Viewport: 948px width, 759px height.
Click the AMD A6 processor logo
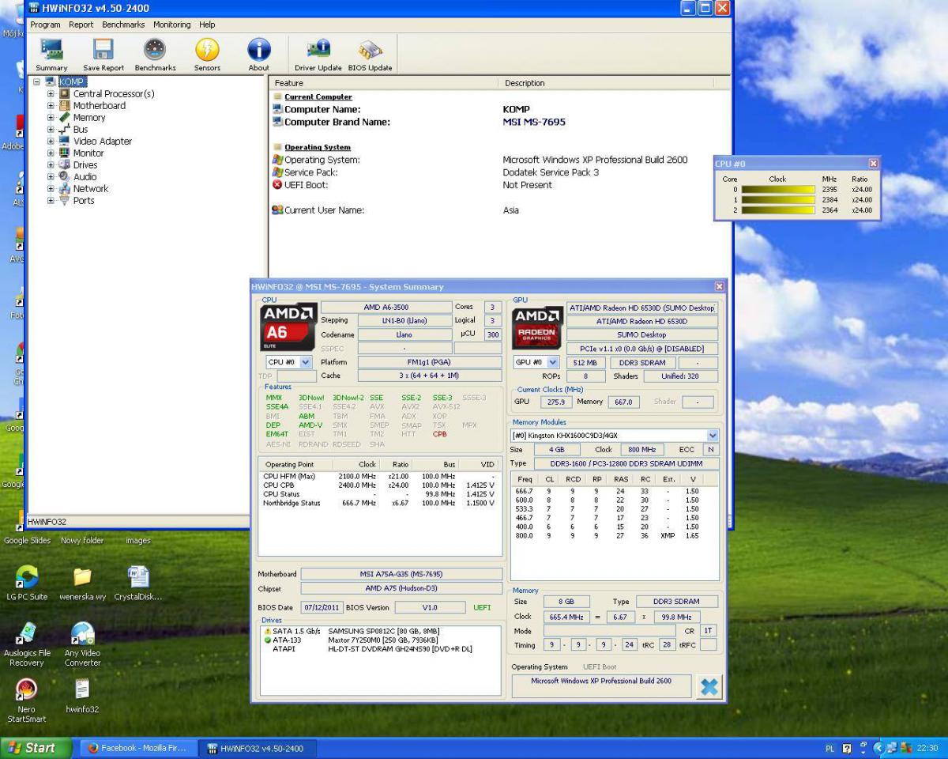point(288,327)
